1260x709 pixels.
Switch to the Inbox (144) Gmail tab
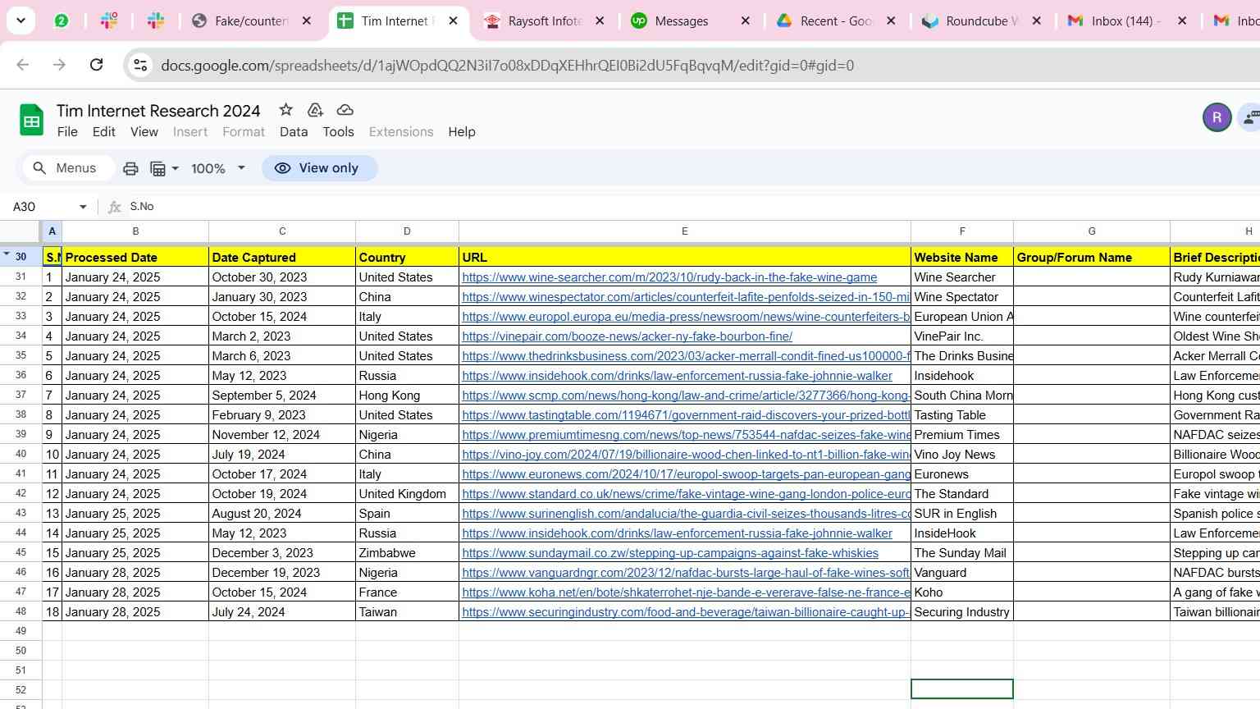pos(1127,21)
